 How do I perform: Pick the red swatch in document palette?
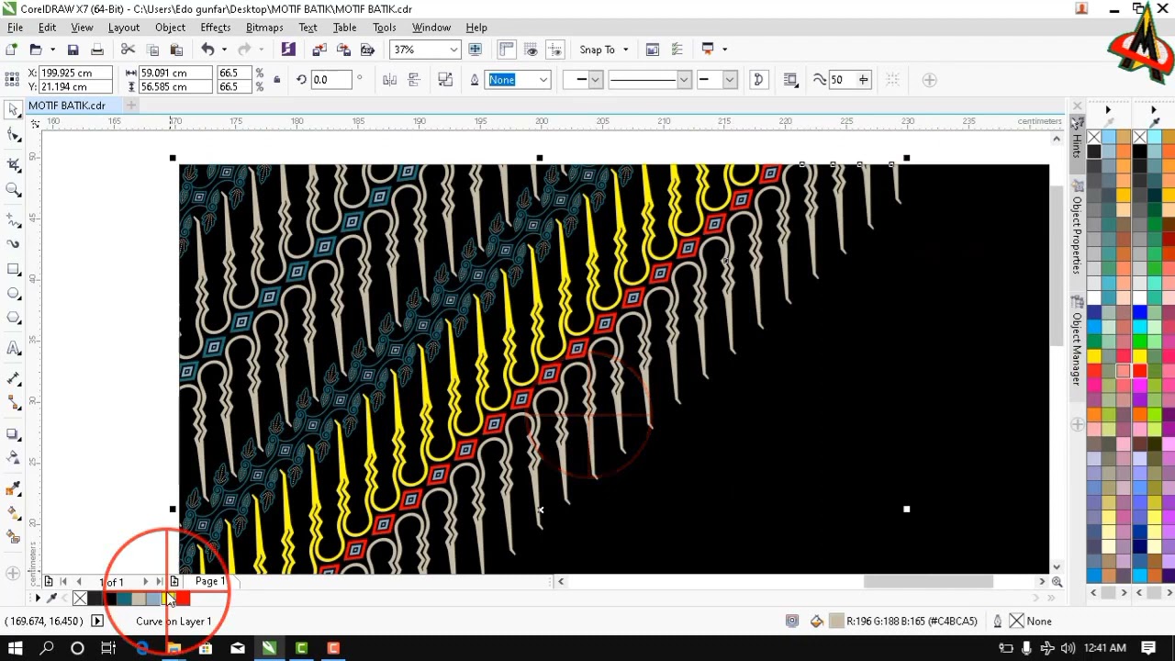click(183, 599)
